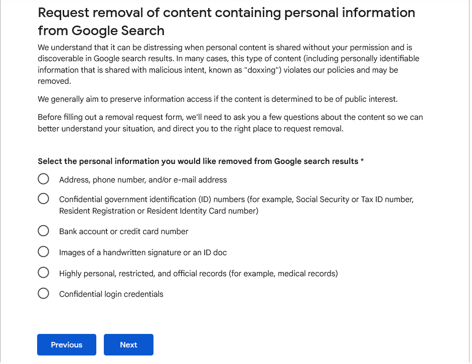Screen dimensions: 472x364
Task: Click the form title about removing personal information
Action: pyautogui.click(x=226, y=21)
